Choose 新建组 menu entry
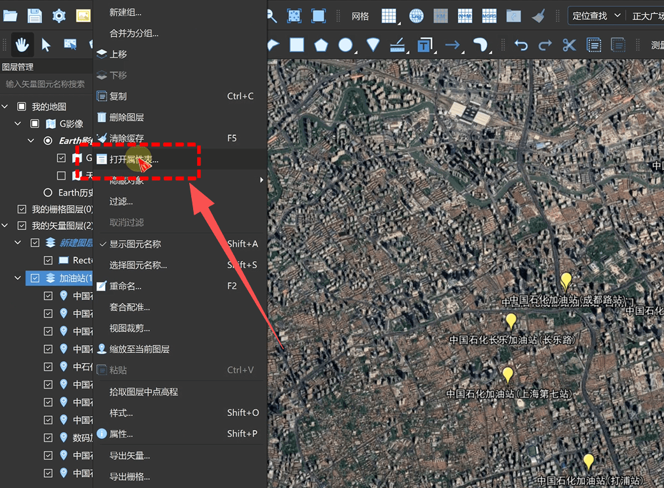 pos(180,12)
